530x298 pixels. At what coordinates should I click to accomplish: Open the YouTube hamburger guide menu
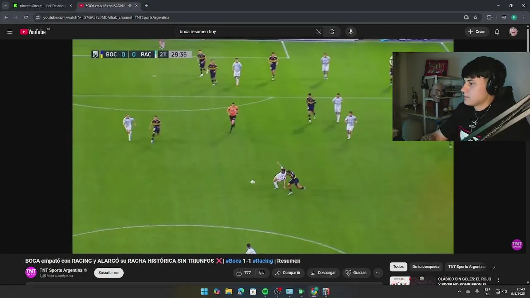10,32
